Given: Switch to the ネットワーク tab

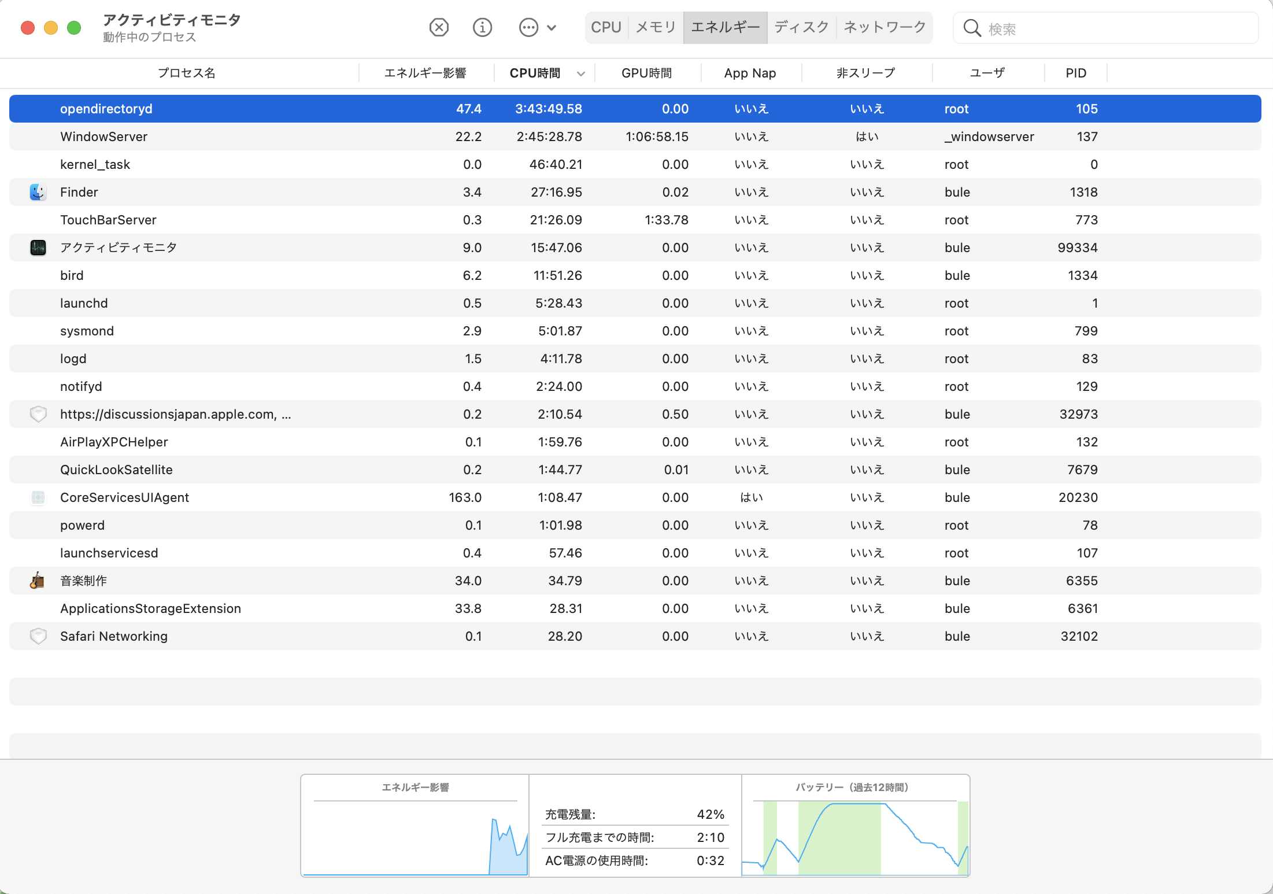Looking at the screenshot, I should [885, 27].
